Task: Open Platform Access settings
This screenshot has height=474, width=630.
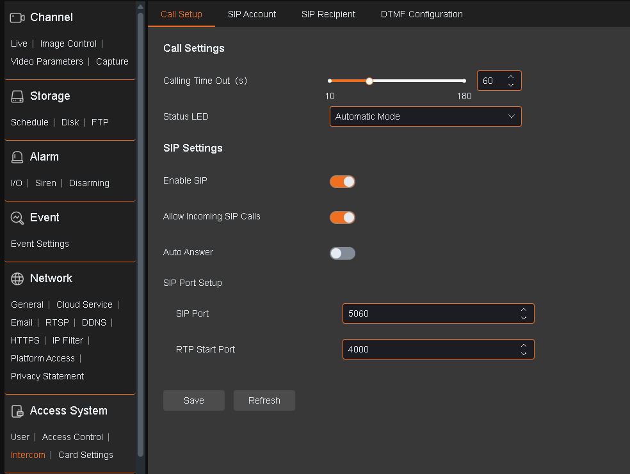Action: [x=43, y=358]
